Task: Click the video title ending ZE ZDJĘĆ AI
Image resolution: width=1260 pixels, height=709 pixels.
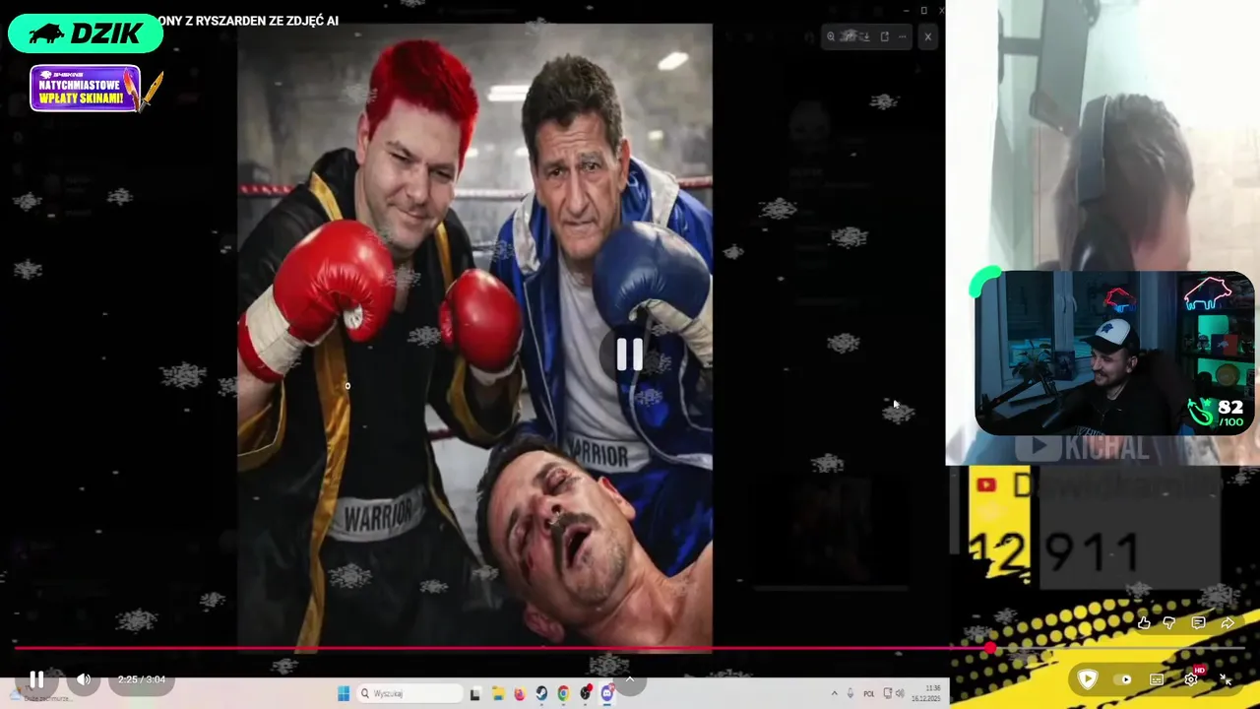Action: click(x=246, y=21)
